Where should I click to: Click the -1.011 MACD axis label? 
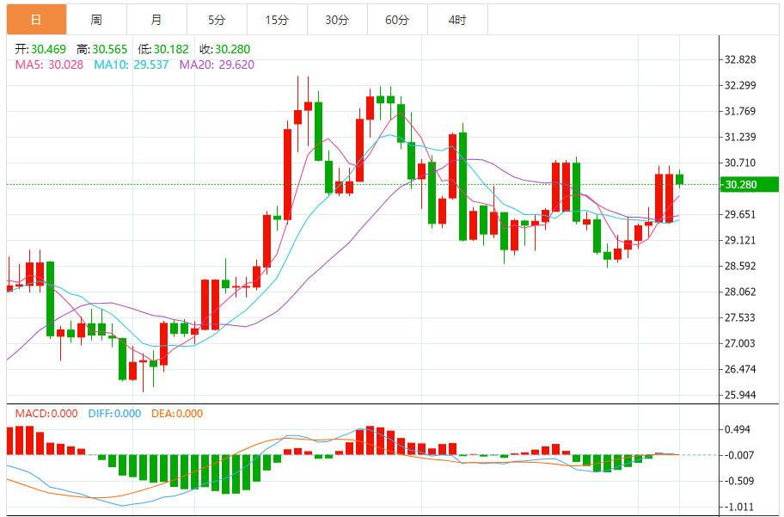point(738,507)
